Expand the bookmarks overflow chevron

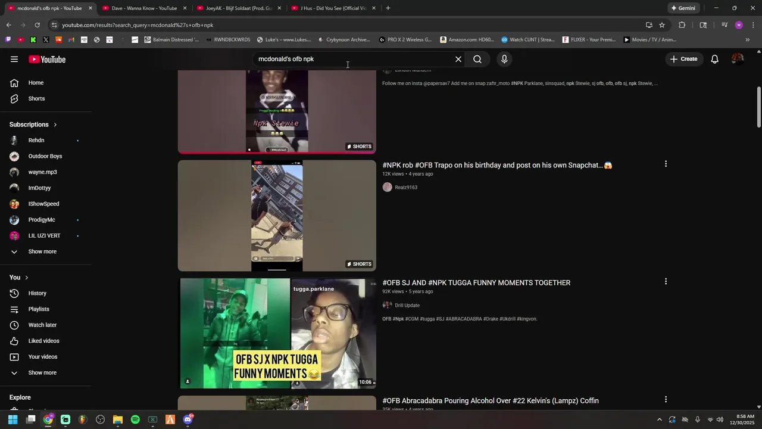(748, 40)
